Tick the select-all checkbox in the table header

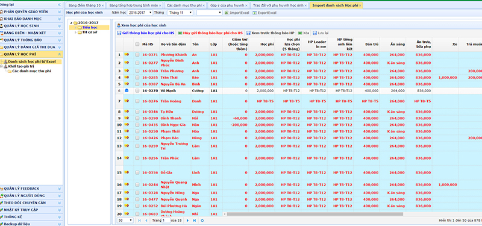(137, 44)
